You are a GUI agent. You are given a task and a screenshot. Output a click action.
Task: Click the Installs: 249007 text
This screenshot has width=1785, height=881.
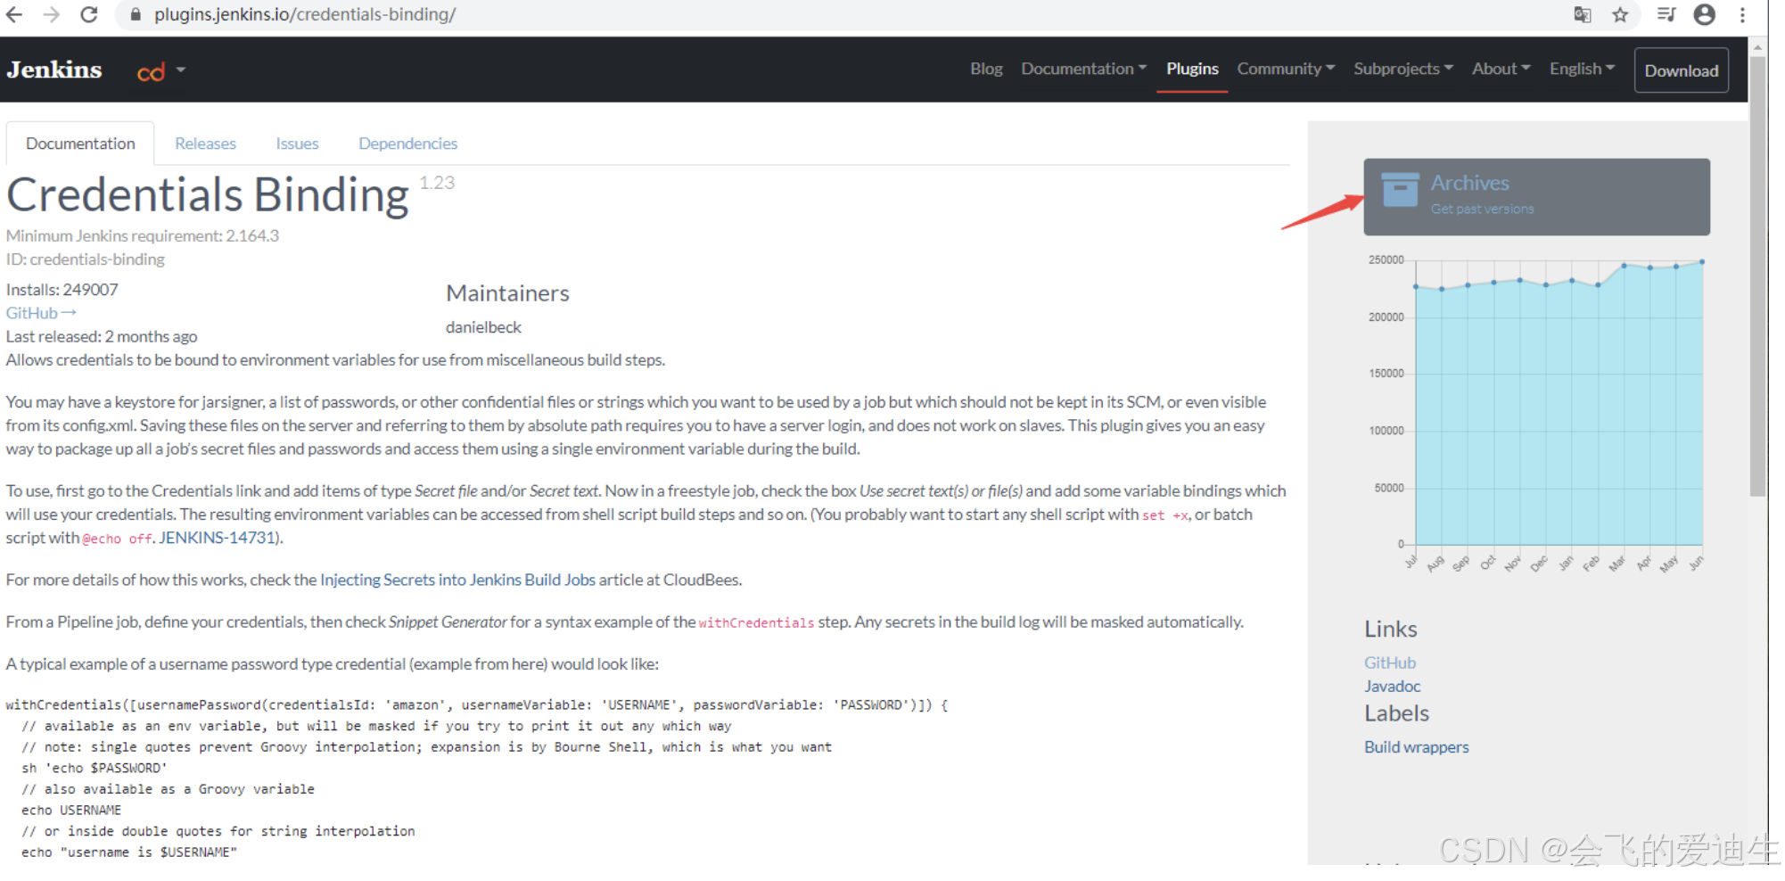62,290
